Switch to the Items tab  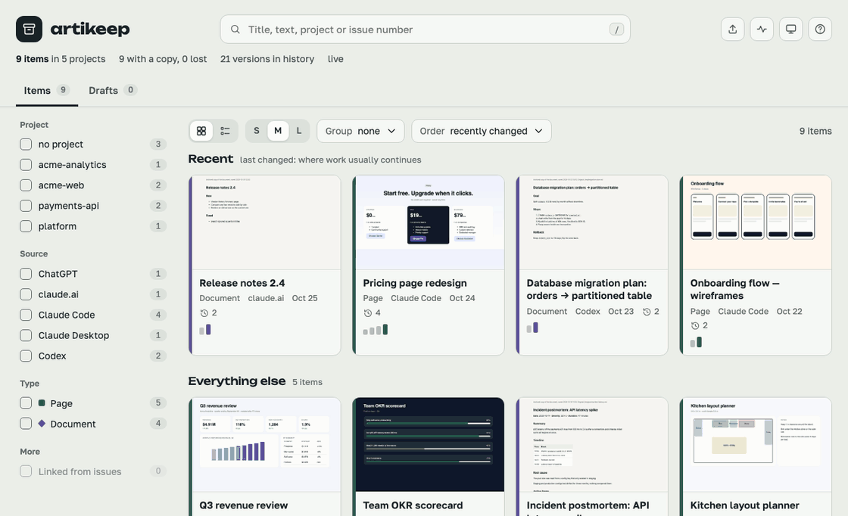46,90
